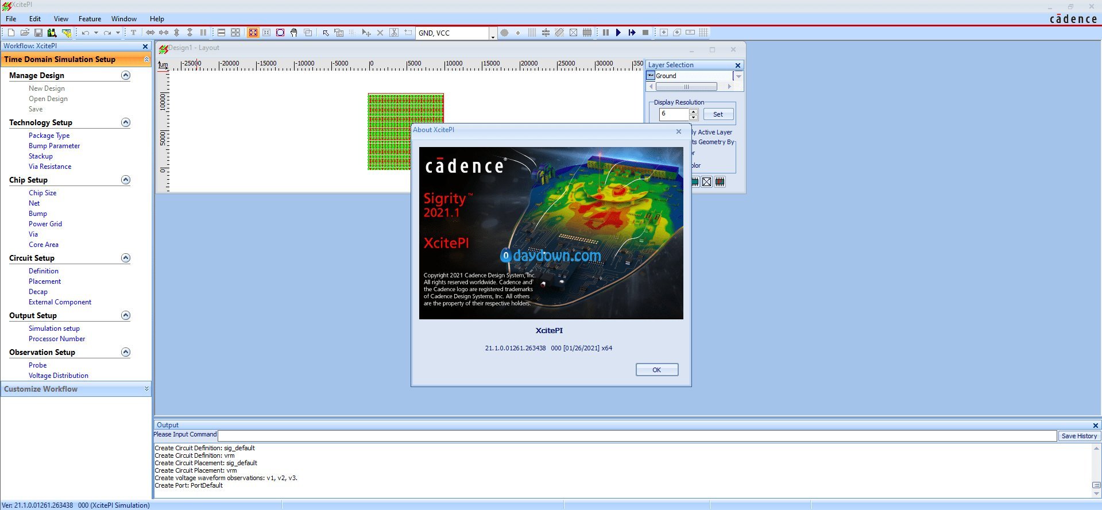This screenshot has width=1102, height=510.
Task: Open the File menu
Action: (11, 19)
